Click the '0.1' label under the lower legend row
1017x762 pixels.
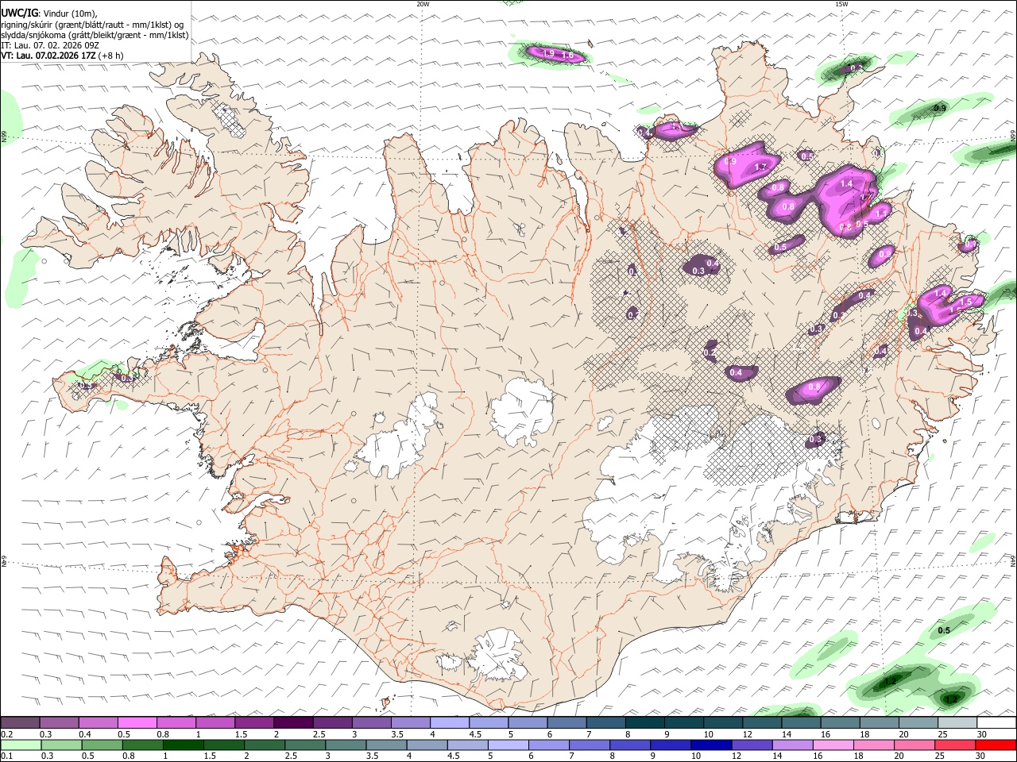point(6,756)
